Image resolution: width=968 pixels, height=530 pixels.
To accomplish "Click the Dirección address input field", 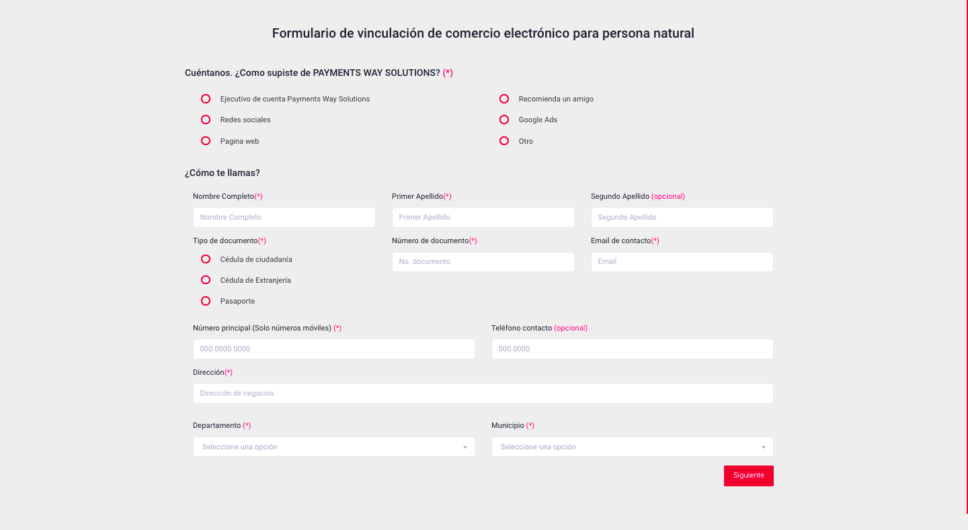I will [x=483, y=393].
